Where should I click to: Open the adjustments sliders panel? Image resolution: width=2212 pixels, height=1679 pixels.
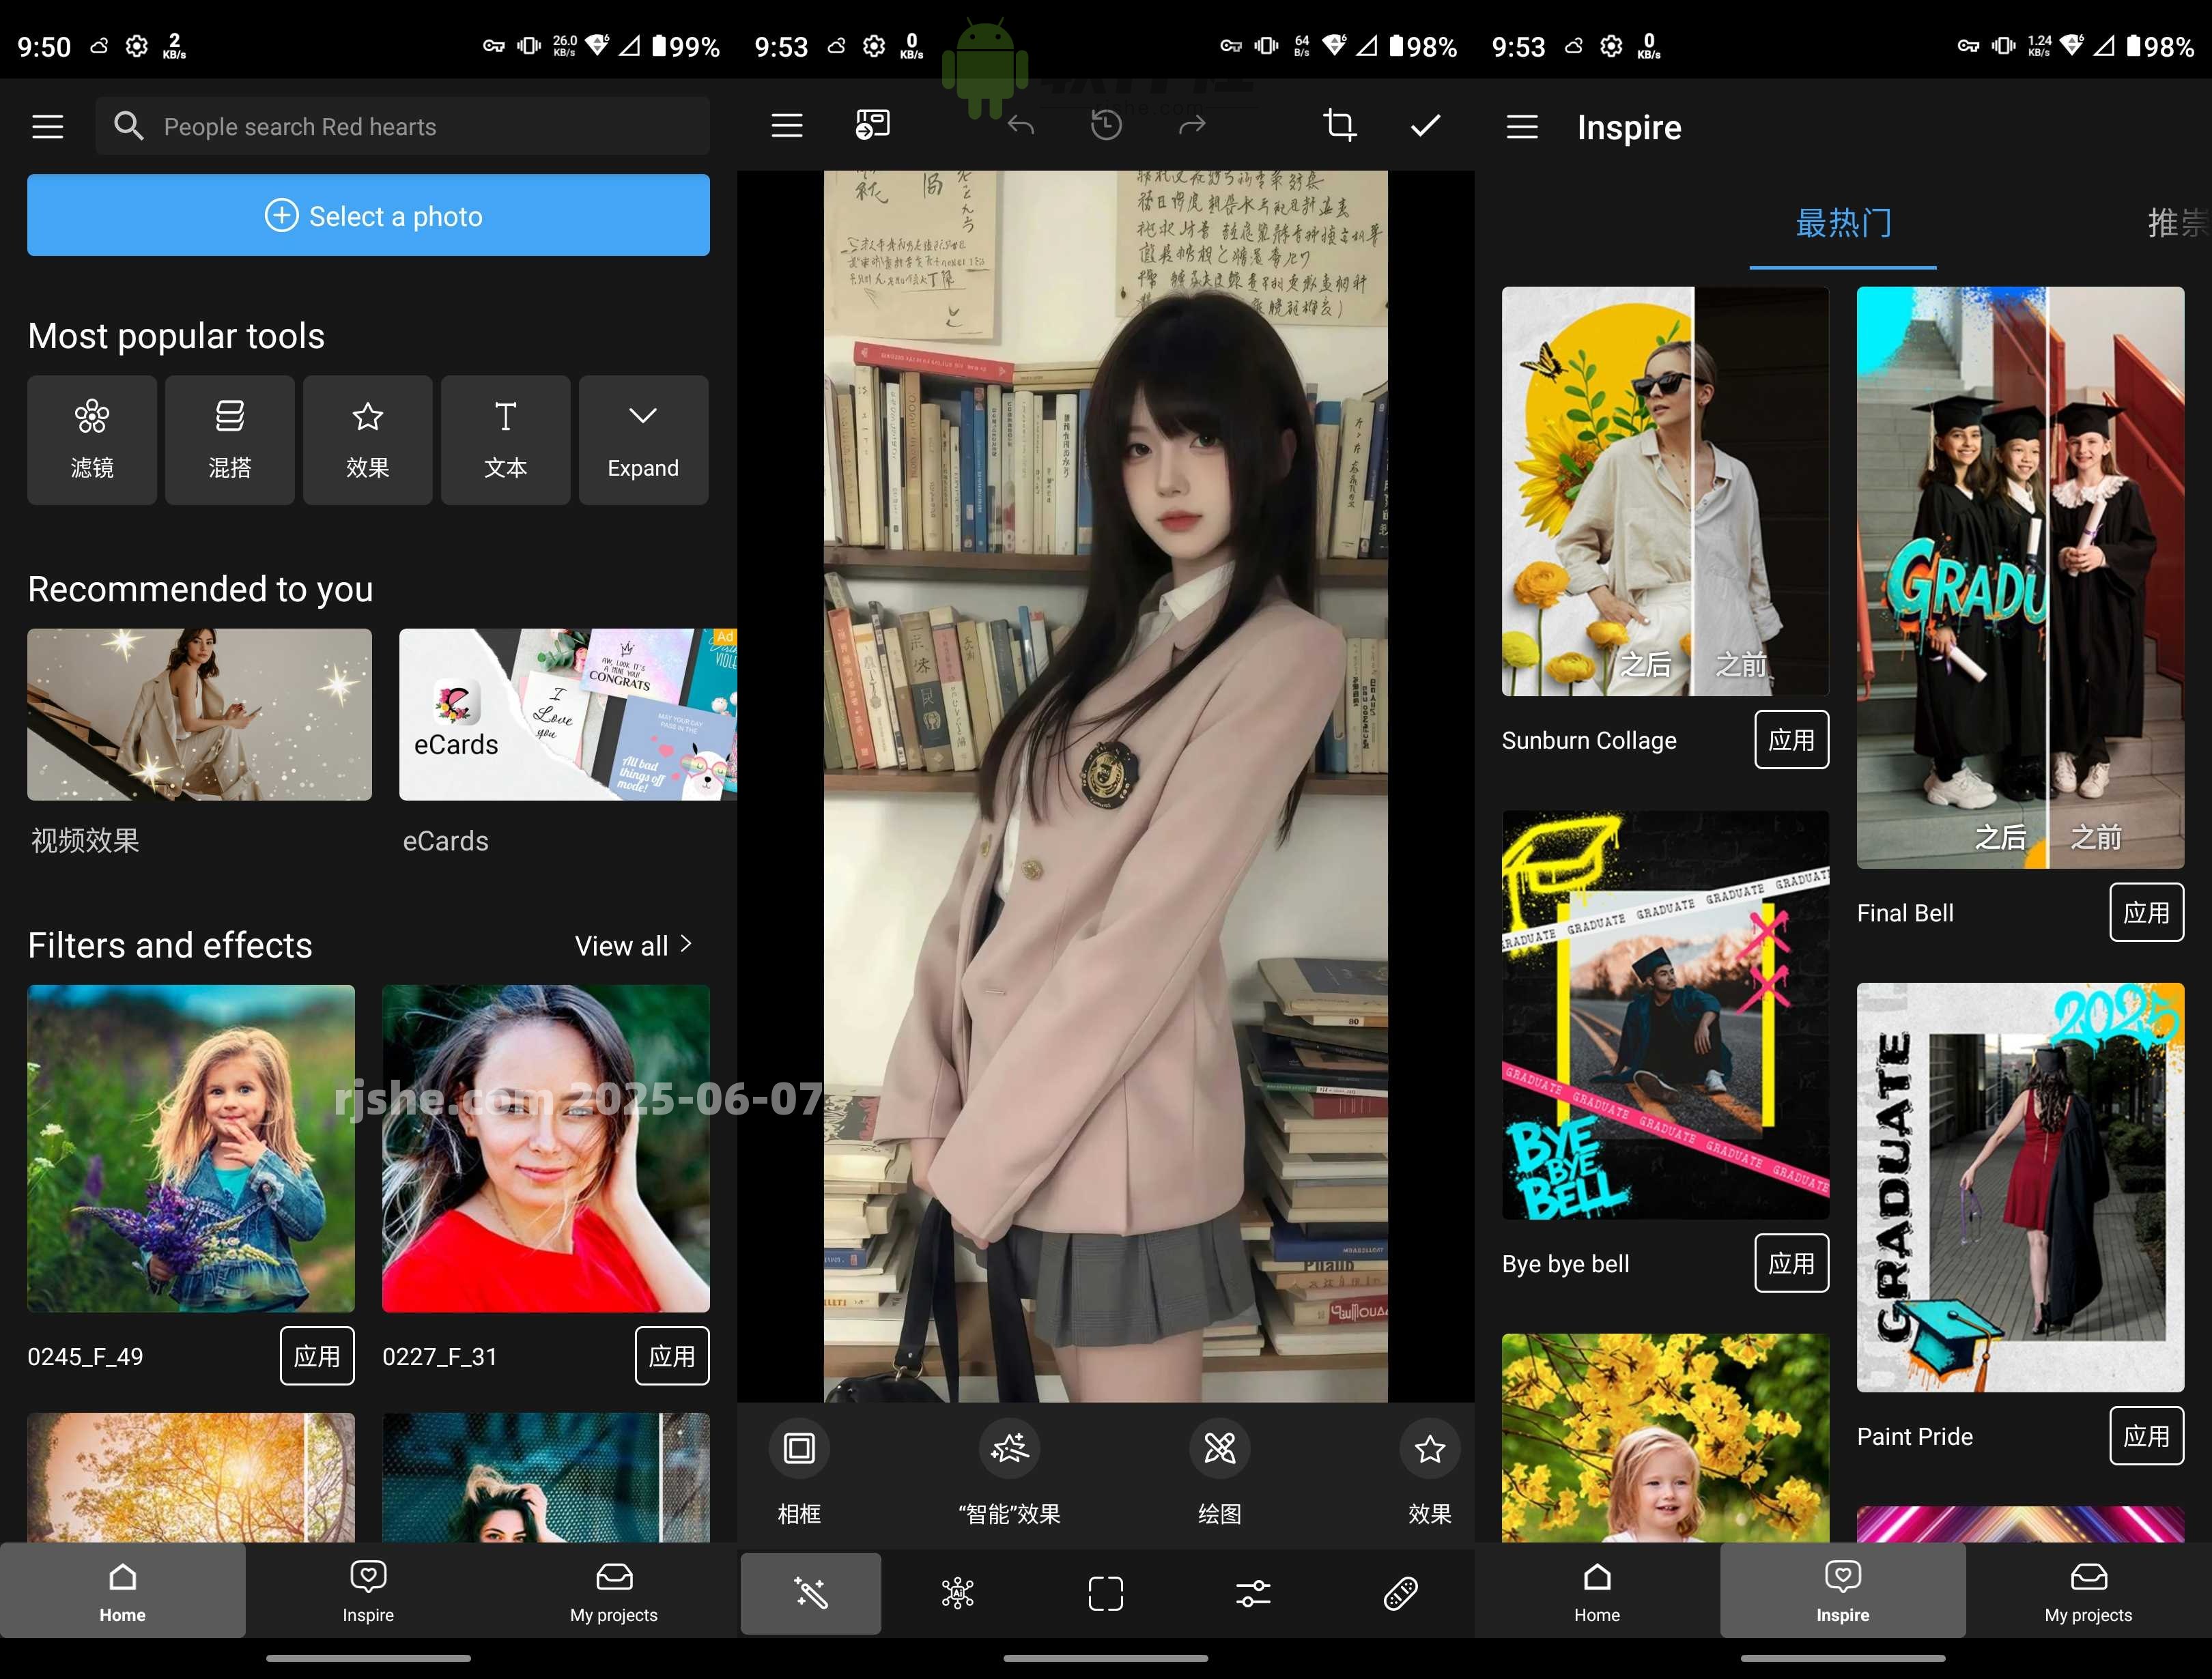pos(1253,1593)
